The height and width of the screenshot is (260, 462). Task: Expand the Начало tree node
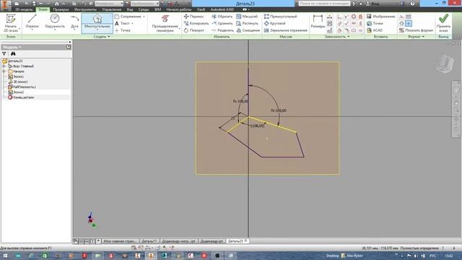(x=4, y=71)
